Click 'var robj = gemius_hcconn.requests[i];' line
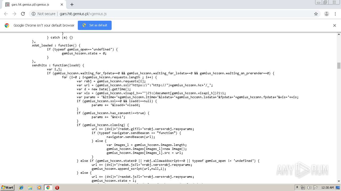This screenshot has height=191, width=341. [x=111, y=81]
